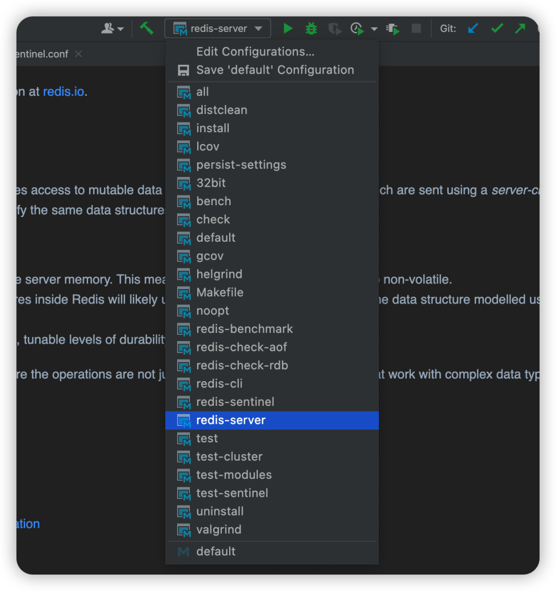Build project with the hammer icon

[x=147, y=28]
